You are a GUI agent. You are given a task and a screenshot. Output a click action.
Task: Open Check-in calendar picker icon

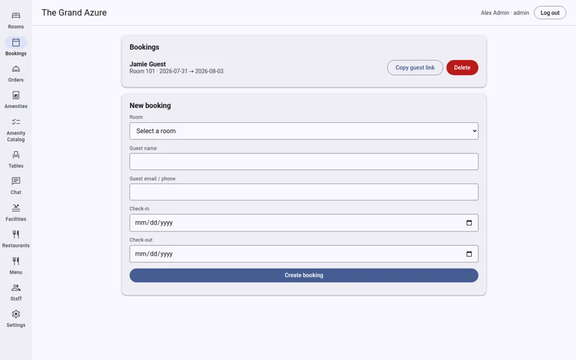click(469, 223)
